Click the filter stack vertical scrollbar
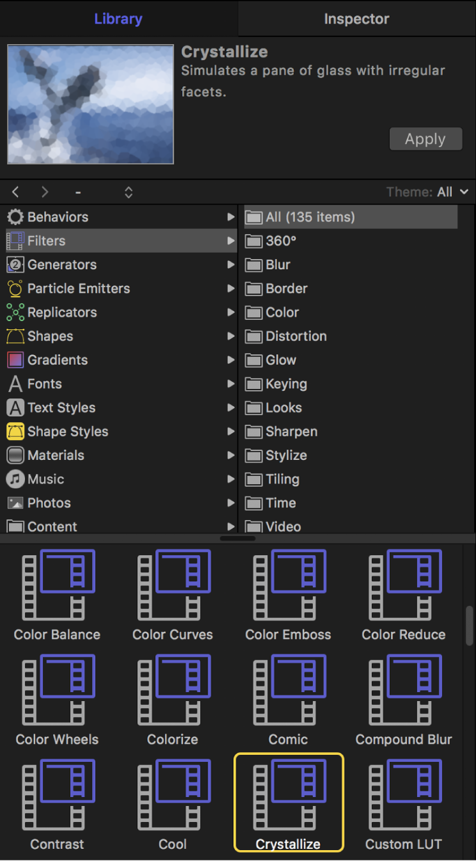The image size is (476, 861). (x=470, y=627)
